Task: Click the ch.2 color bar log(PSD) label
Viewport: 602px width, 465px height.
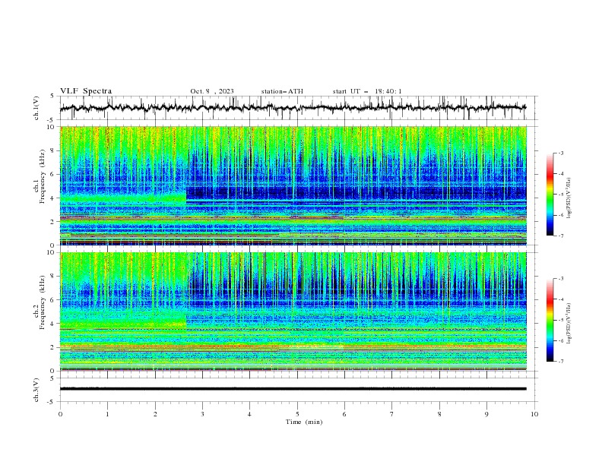Action: (569, 324)
